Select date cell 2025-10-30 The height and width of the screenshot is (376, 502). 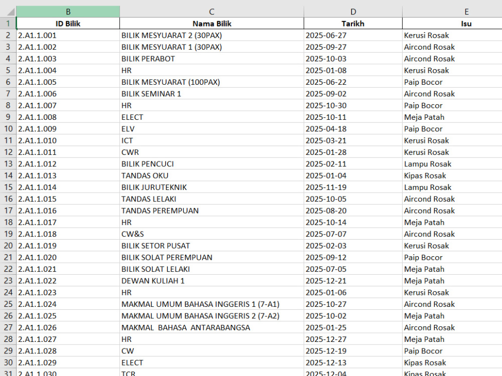(353, 105)
